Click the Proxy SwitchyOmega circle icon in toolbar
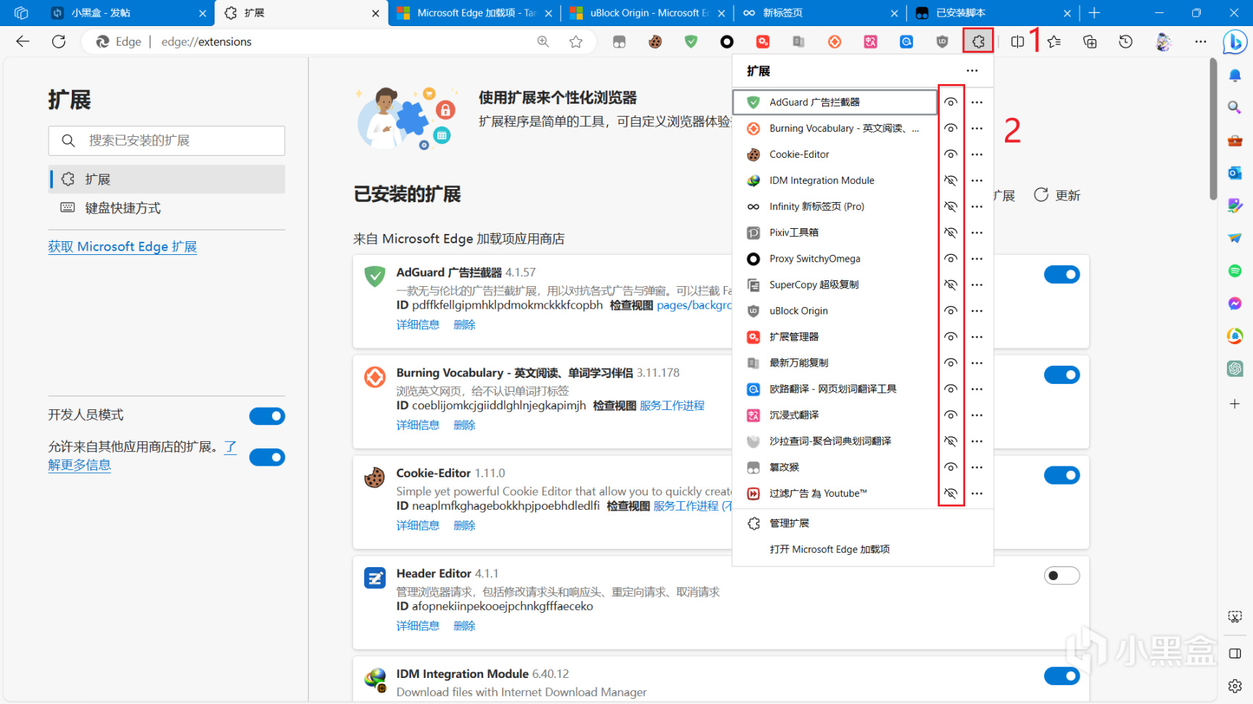1253x704 pixels. coord(727,42)
